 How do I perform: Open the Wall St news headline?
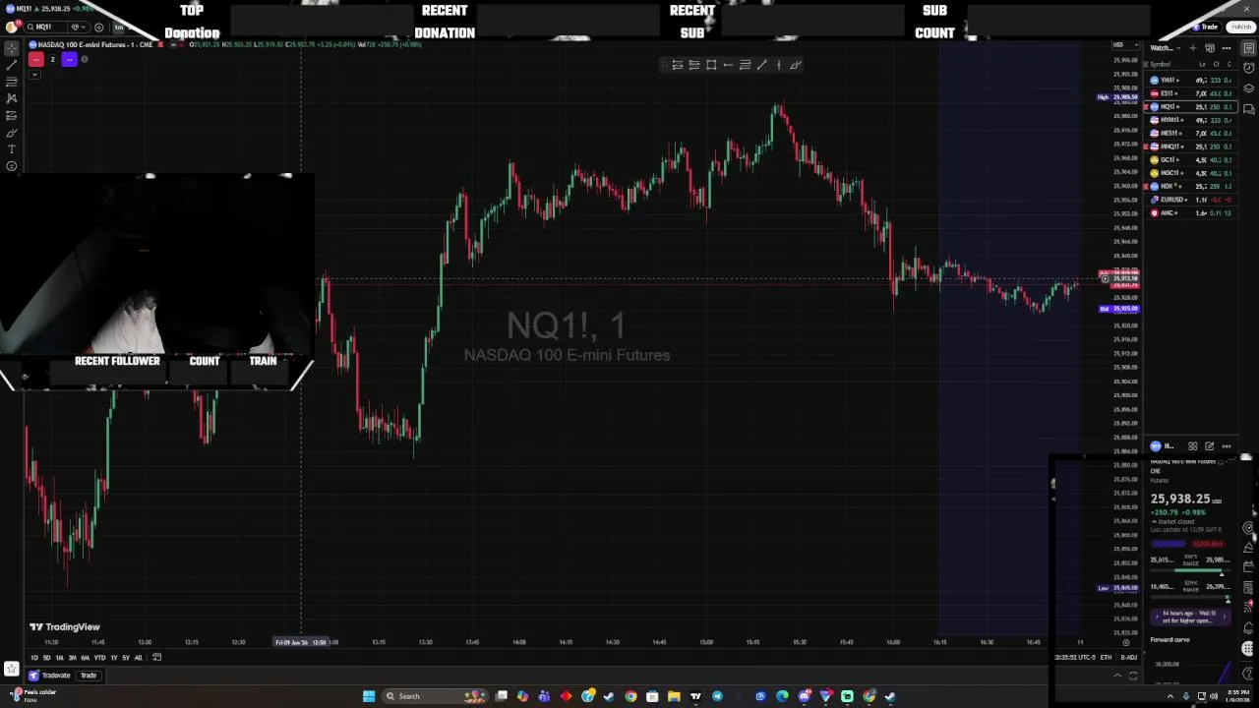click(1189, 617)
